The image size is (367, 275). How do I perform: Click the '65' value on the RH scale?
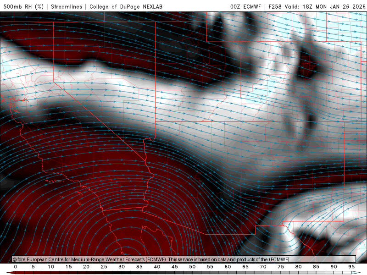(x=245, y=267)
